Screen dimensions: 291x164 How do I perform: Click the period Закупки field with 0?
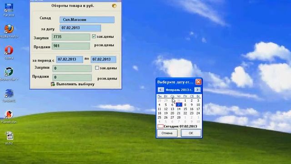click(72, 68)
